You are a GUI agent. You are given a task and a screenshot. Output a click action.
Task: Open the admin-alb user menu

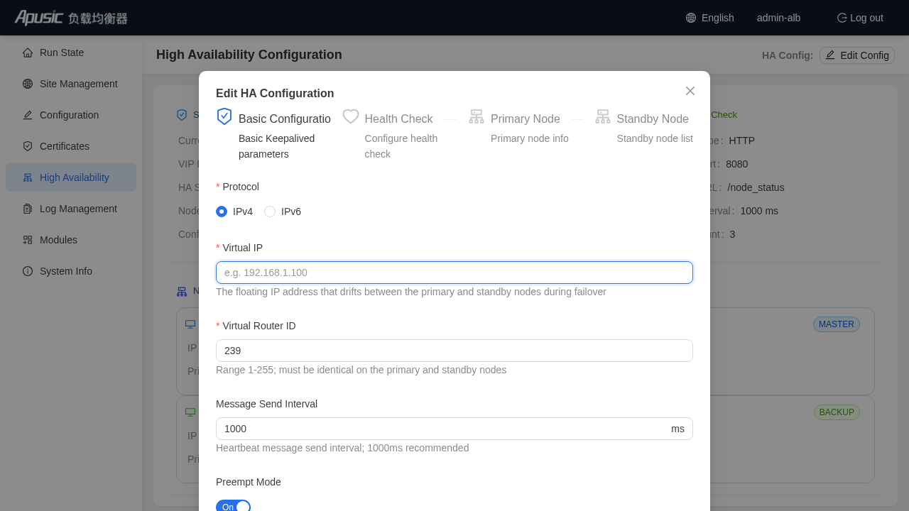click(778, 18)
